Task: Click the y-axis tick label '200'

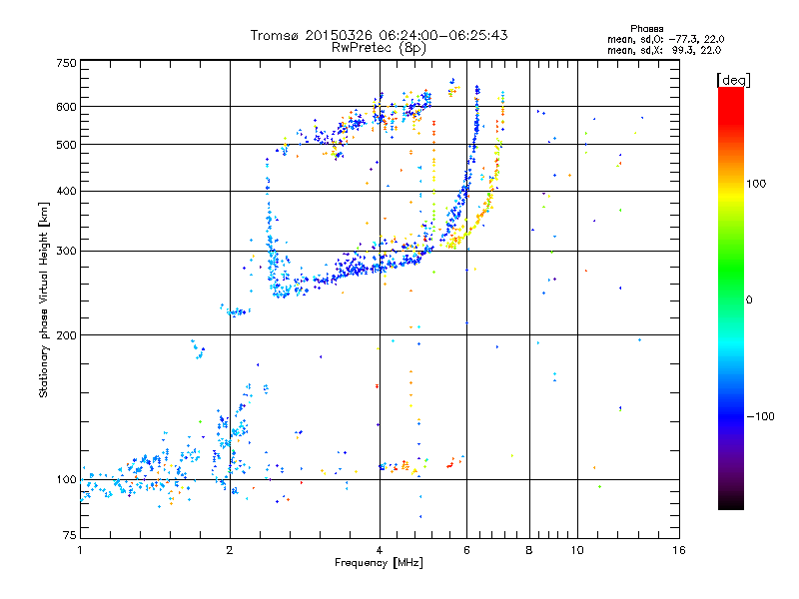Action: tap(66, 335)
